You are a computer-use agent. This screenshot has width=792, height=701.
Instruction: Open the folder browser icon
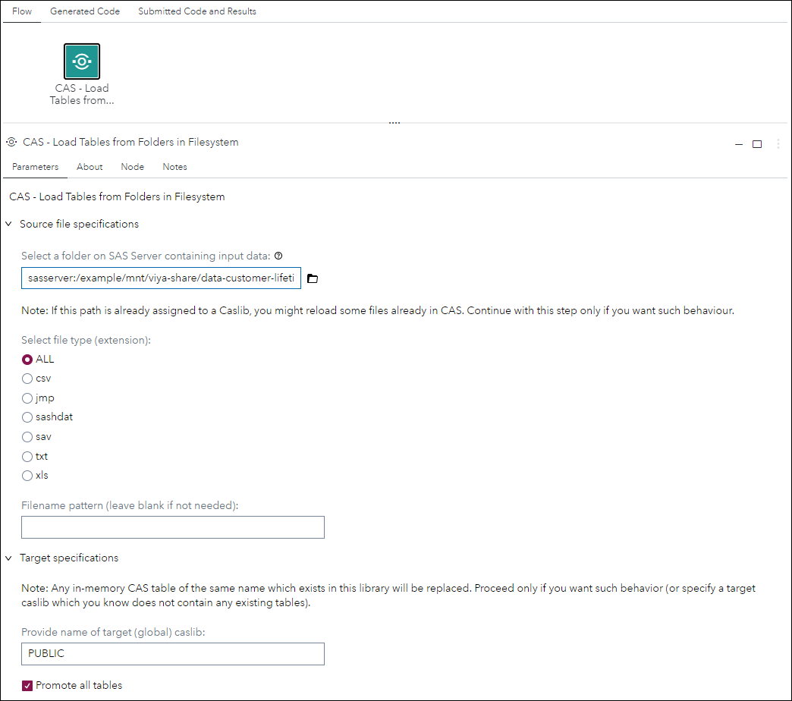313,278
